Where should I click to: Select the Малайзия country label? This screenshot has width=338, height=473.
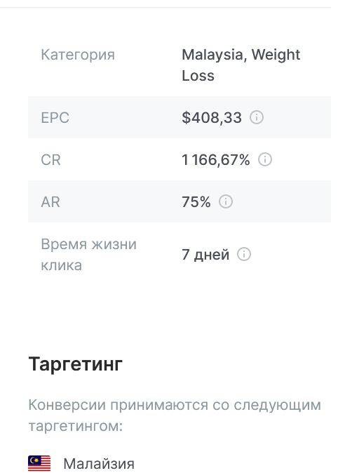99,463
